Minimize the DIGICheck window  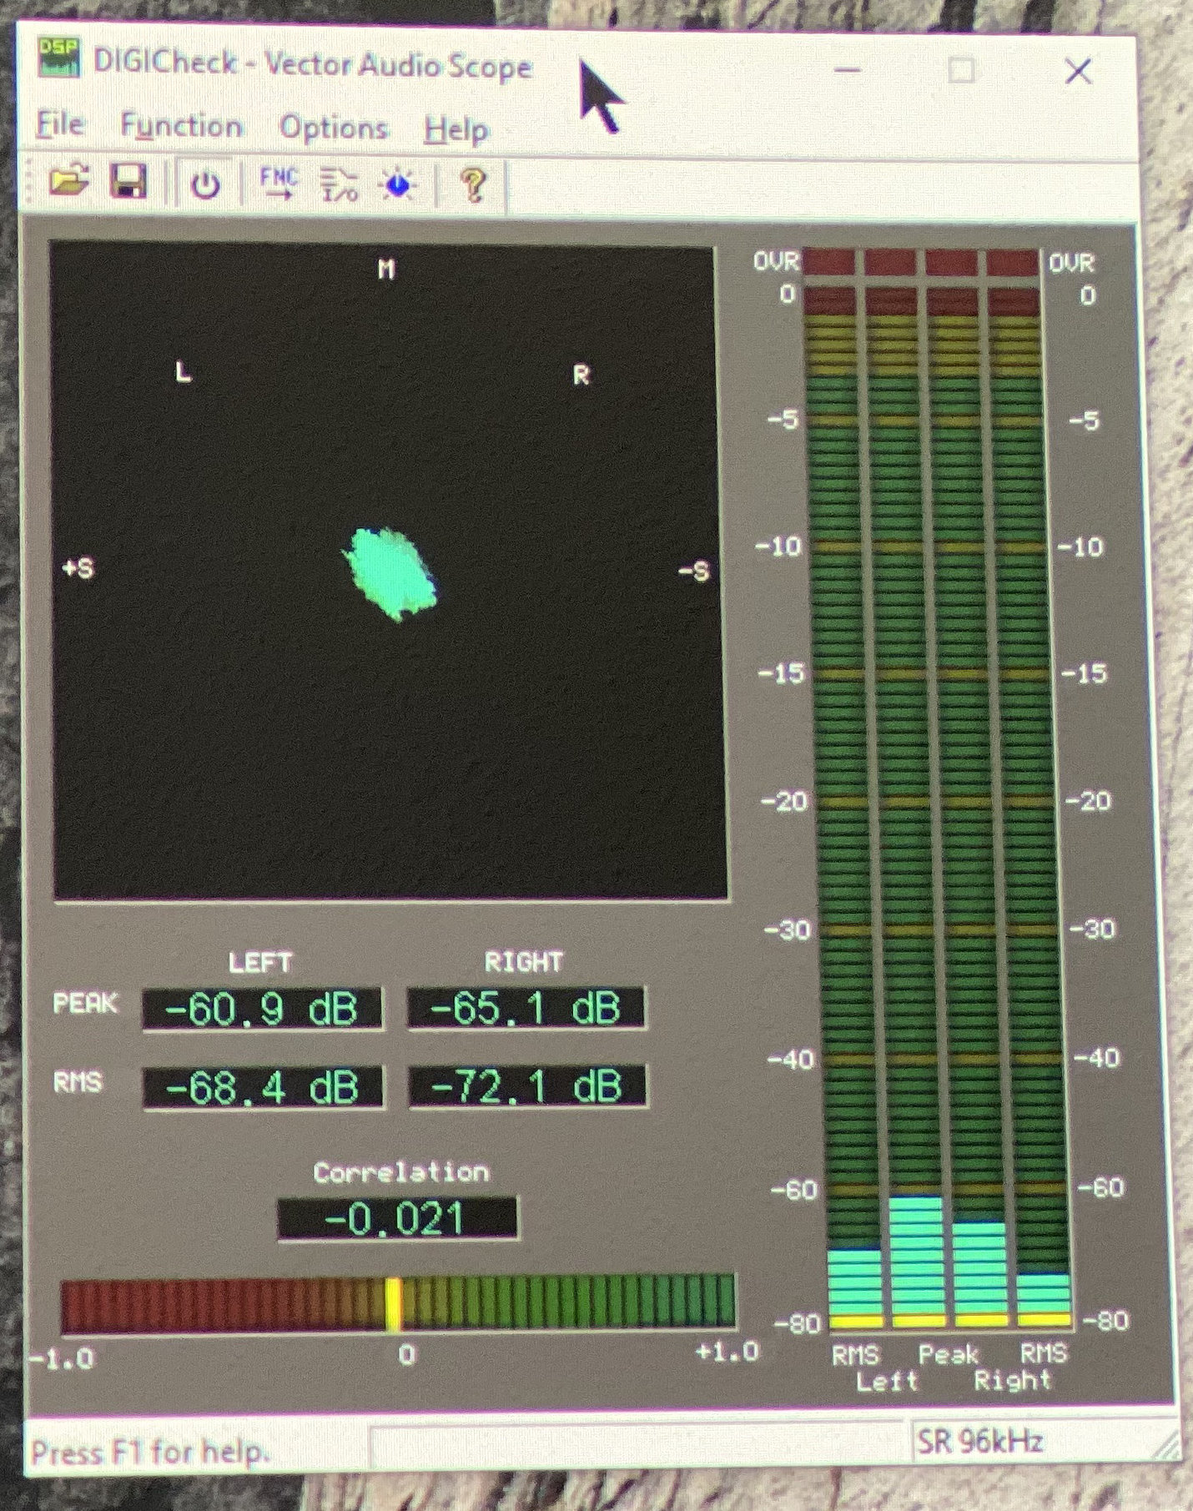click(x=848, y=71)
